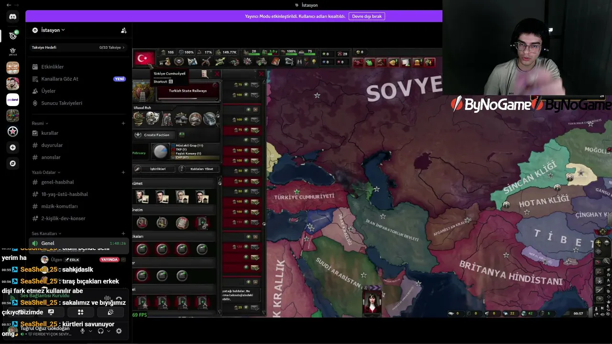Click the soundboard icon in voice panel
This screenshot has height=344, width=612.
pos(110,312)
